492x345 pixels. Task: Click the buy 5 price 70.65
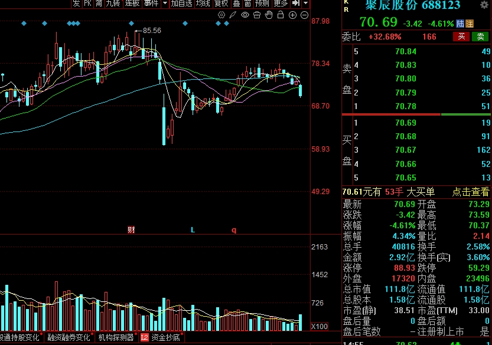[x=406, y=178]
